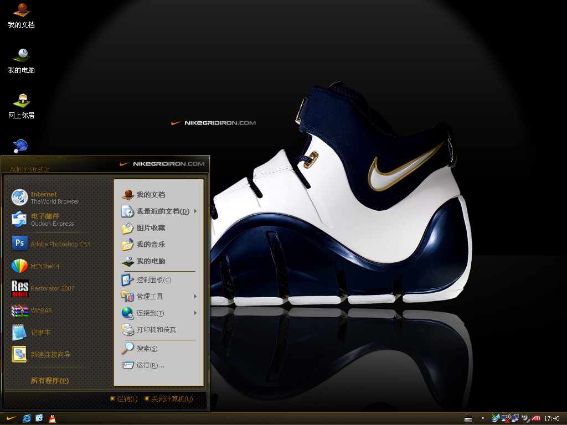Expand 我最近的文档(D) submenu
This screenshot has width=567, height=425.
tap(159, 211)
